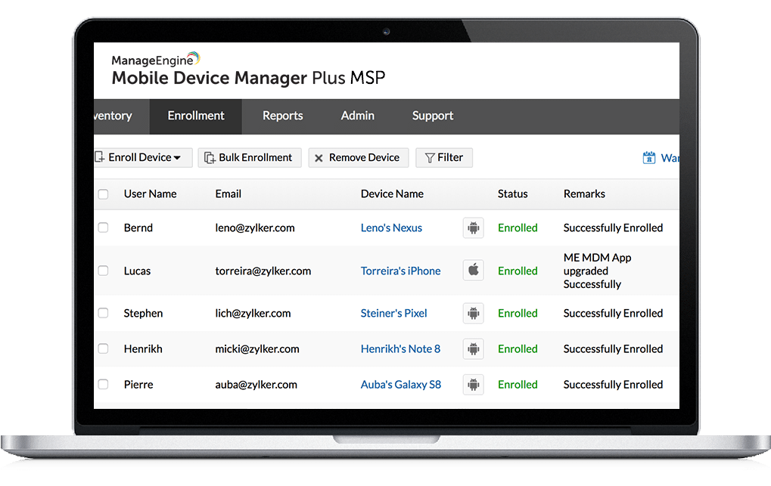
Task: Click the ManageEngine logo
Action: click(155, 60)
